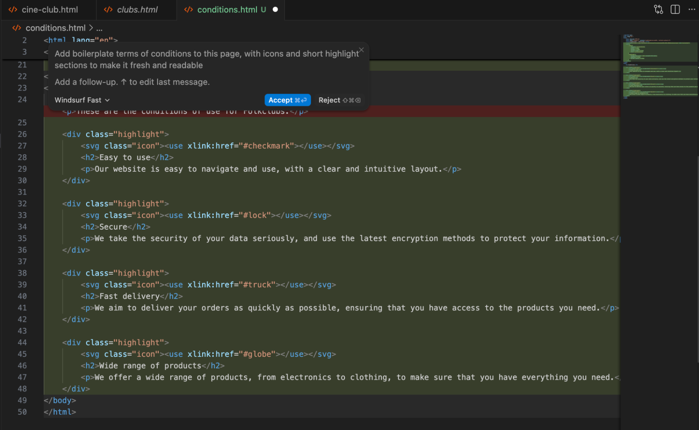This screenshot has width=699, height=430.
Task: Click line number 49 in the gutter
Action: (22, 400)
